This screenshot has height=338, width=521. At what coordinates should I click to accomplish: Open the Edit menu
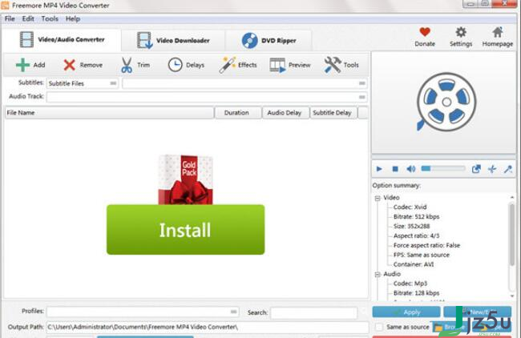click(28, 18)
